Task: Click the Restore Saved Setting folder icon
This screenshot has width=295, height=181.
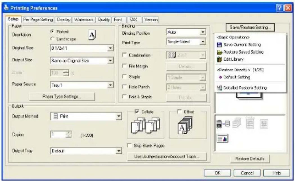Action: (220, 52)
